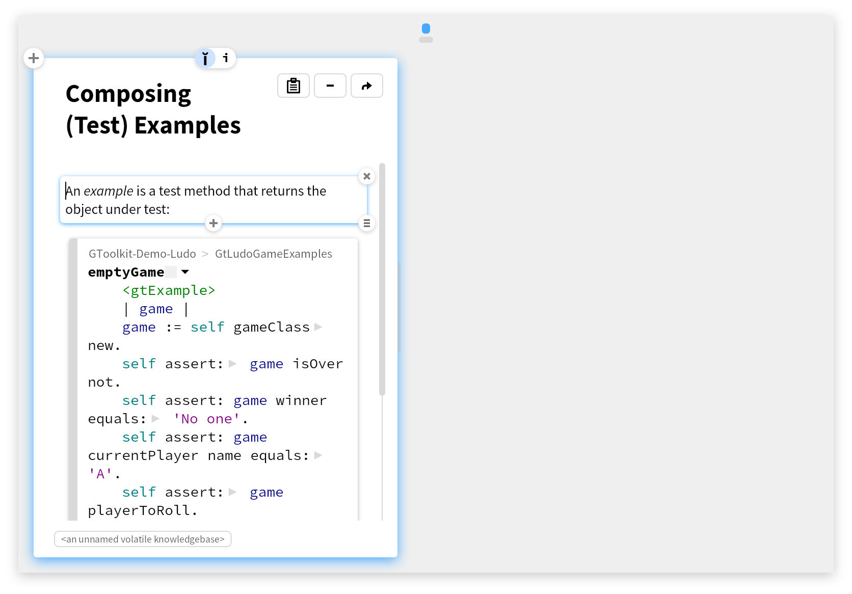Click the share arrow toolbar button
This screenshot has width=852, height=594.
pos(367,86)
